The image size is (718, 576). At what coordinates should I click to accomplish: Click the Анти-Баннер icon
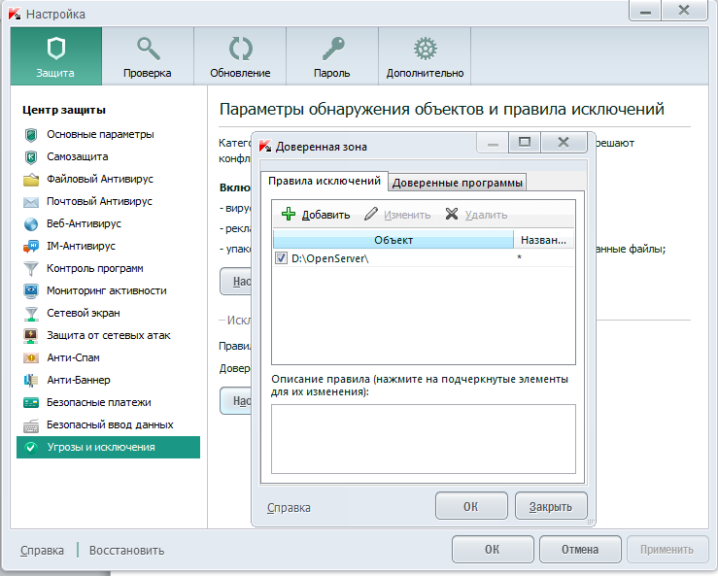click(x=31, y=381)
